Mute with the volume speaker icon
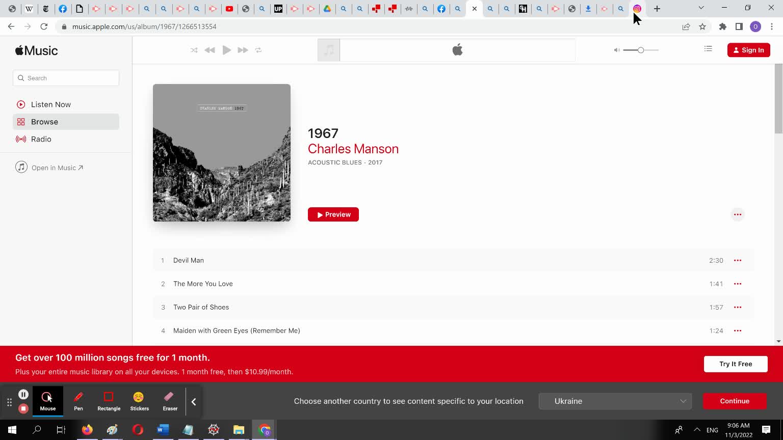Screen dimensions: 783x440 [x=617, y=50]
